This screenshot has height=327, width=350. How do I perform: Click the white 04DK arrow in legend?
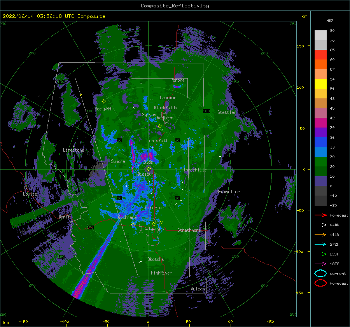[320, 225]
